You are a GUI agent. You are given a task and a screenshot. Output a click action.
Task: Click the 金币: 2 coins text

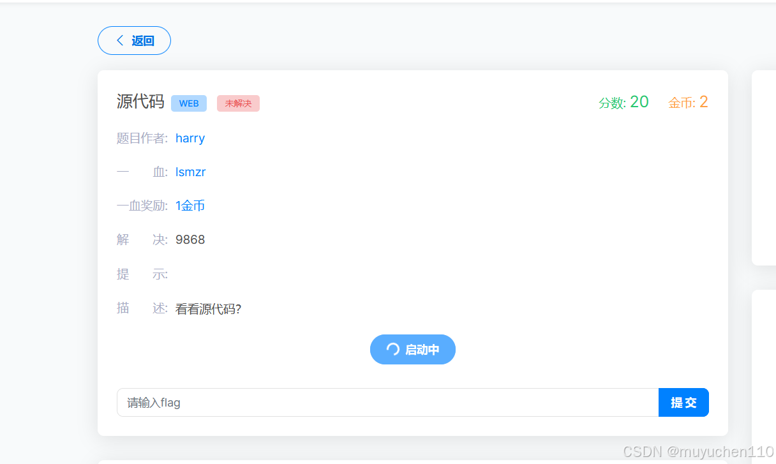(688, 102)
